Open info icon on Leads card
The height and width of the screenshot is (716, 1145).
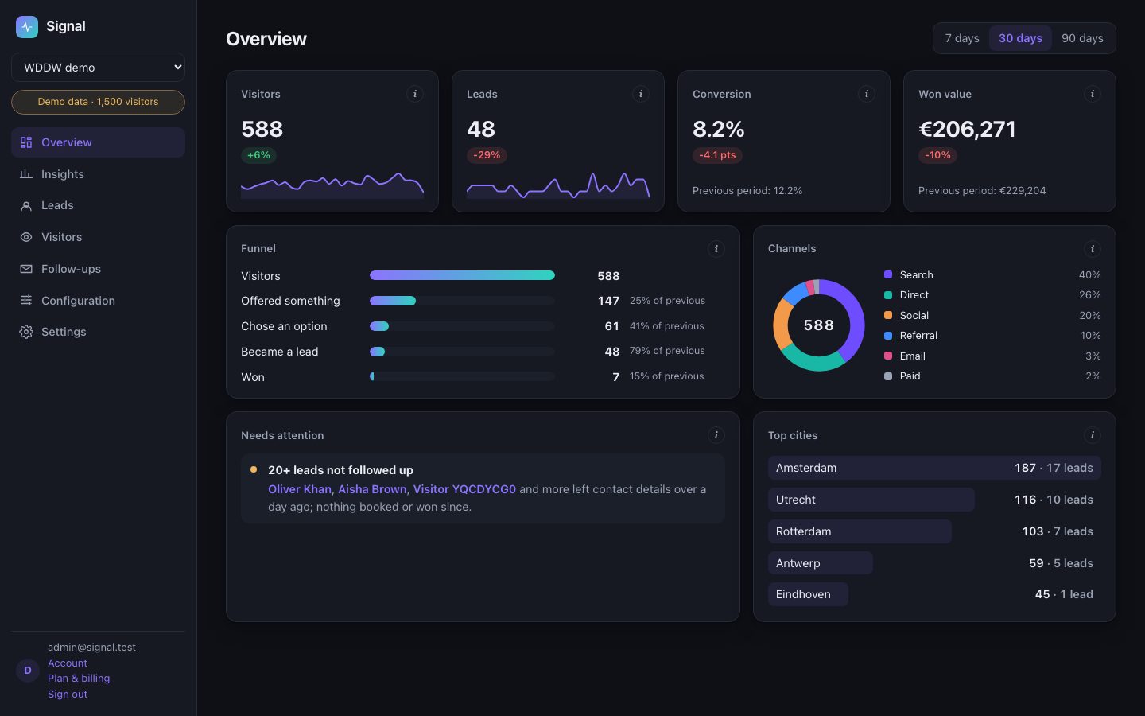click(641, 94)
